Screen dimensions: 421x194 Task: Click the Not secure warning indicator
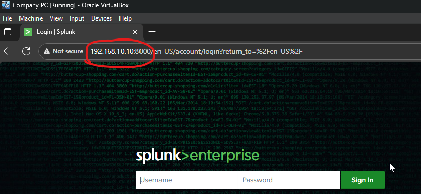(x=64, y=51)
